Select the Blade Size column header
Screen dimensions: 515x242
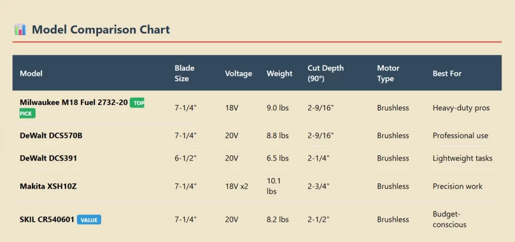[x=184, y=73]
